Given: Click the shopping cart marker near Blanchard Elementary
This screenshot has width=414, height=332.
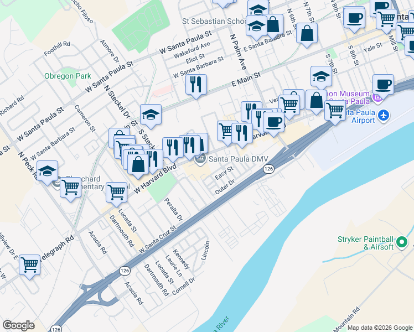Looking at the screenshot, I should point(70,188).
